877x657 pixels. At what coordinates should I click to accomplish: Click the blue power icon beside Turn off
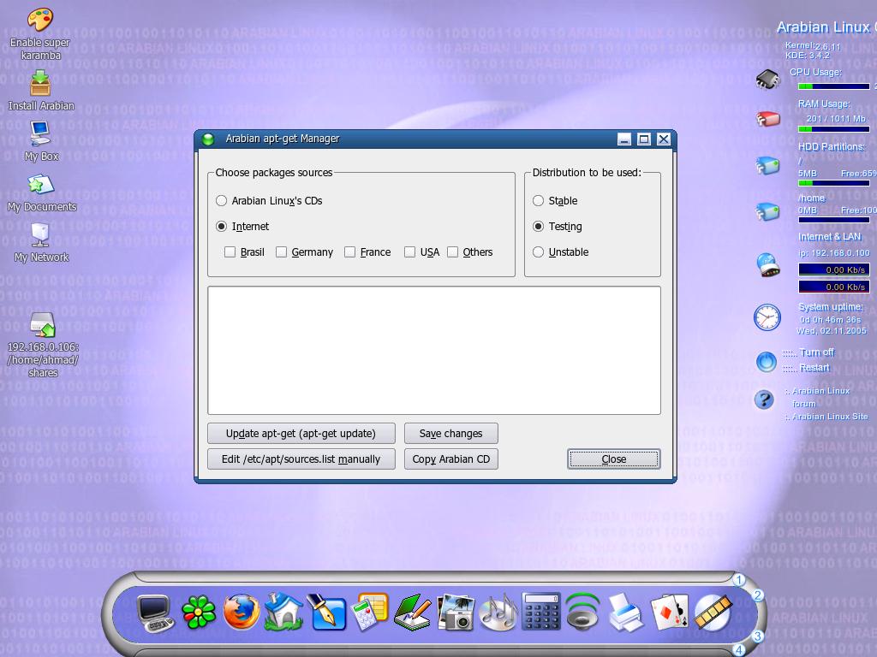[x=767, y=362]
